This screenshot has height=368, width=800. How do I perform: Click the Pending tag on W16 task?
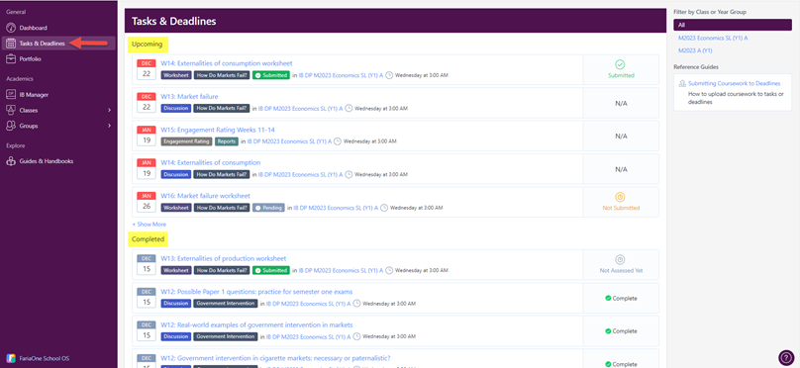pos(268,208)
